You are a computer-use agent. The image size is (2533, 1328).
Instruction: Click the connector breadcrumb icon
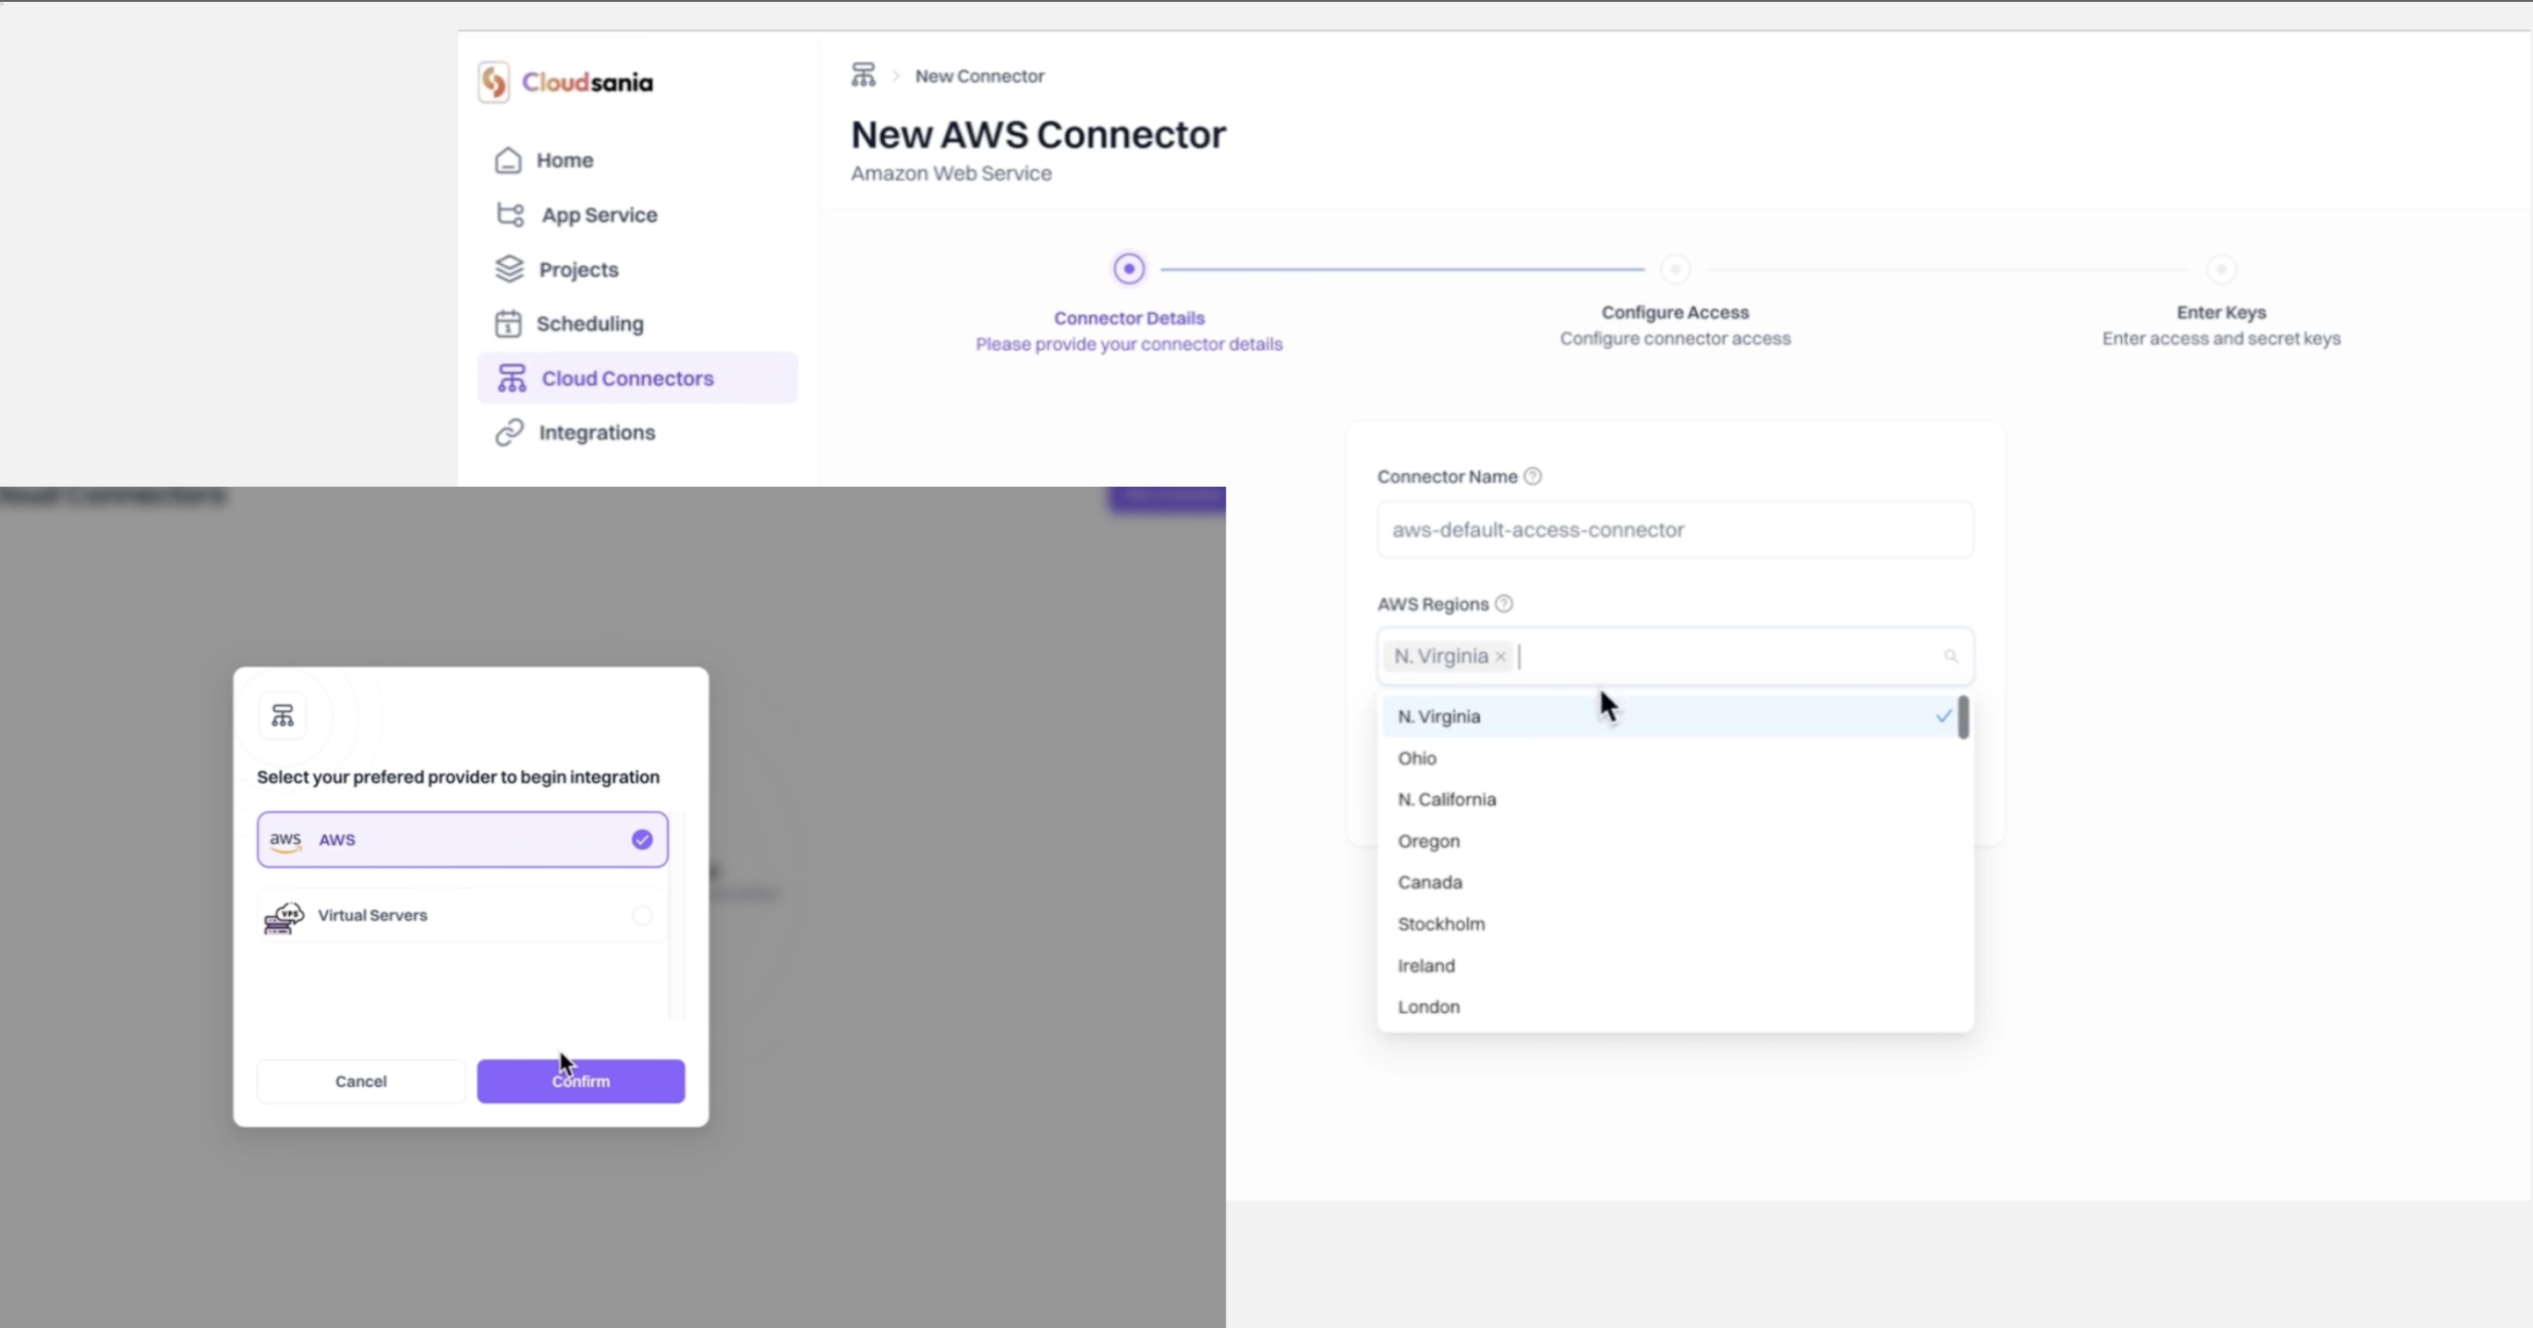[x=863, y=76]
